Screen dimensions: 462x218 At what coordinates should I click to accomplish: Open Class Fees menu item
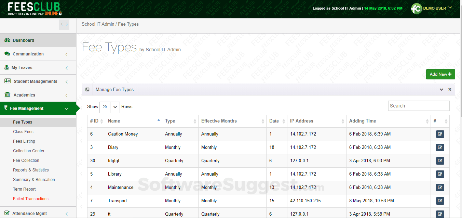tap(23, 132)
